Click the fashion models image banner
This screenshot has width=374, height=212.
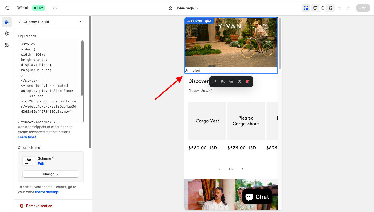click(x=231, y=194)
